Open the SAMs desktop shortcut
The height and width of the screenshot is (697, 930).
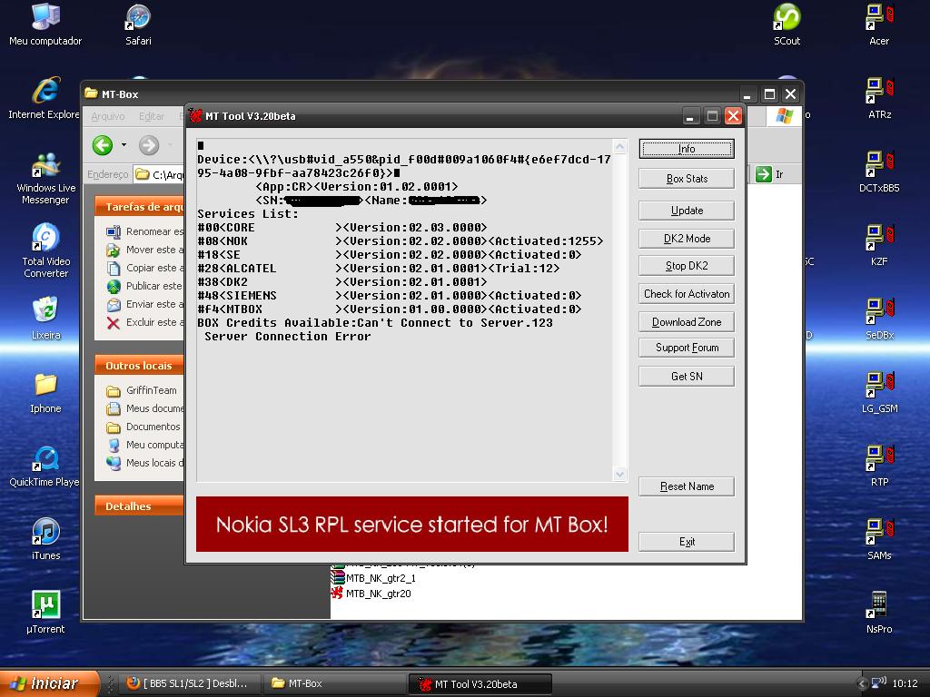click(x=879, y=539)
